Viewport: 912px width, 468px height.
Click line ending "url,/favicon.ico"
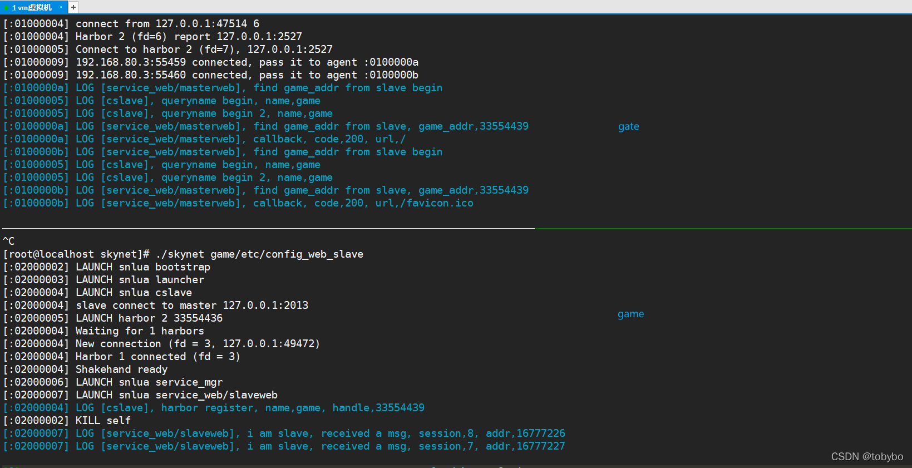point(238,203)
